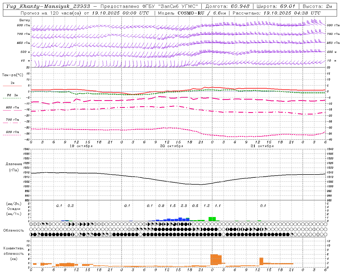
Task: Click the (мм/3ч.) precipitation unit label
Action: pos(14,204)
